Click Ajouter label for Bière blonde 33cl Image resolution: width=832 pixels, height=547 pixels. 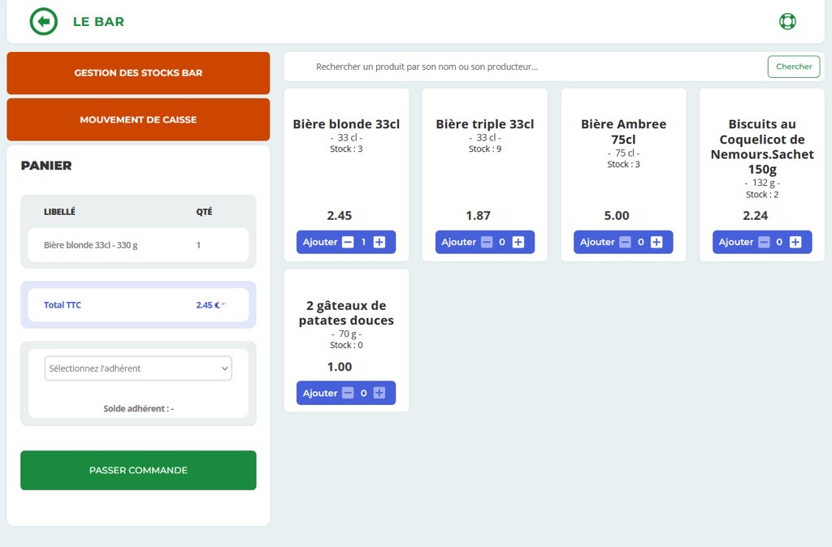click(x=320, y=242)
